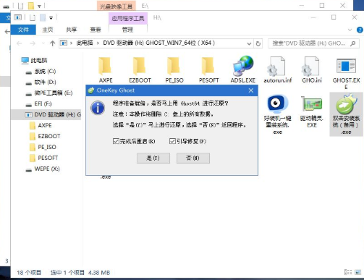
Task: Select the 应用程序工具 contextual tab
Action: pyautogui.click(x=128, y=18)
